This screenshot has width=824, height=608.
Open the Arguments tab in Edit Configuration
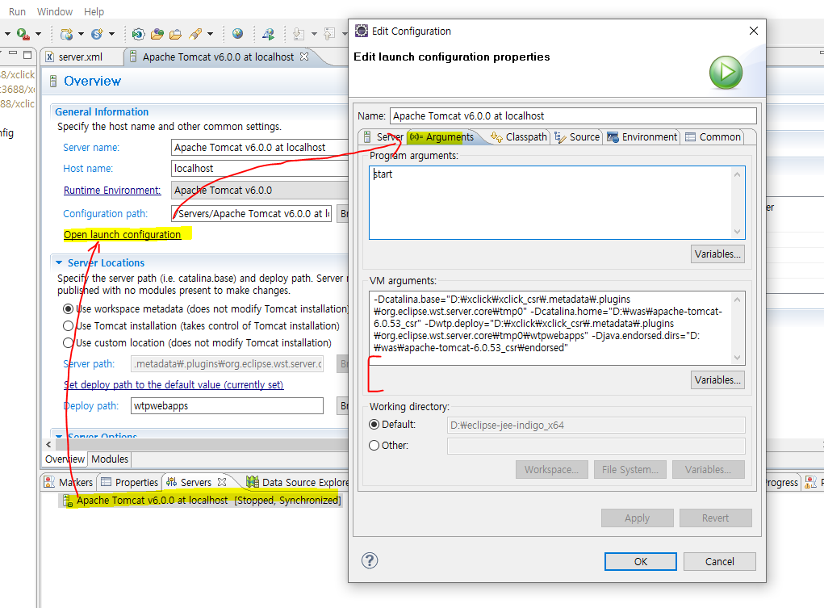coord(442,136)
